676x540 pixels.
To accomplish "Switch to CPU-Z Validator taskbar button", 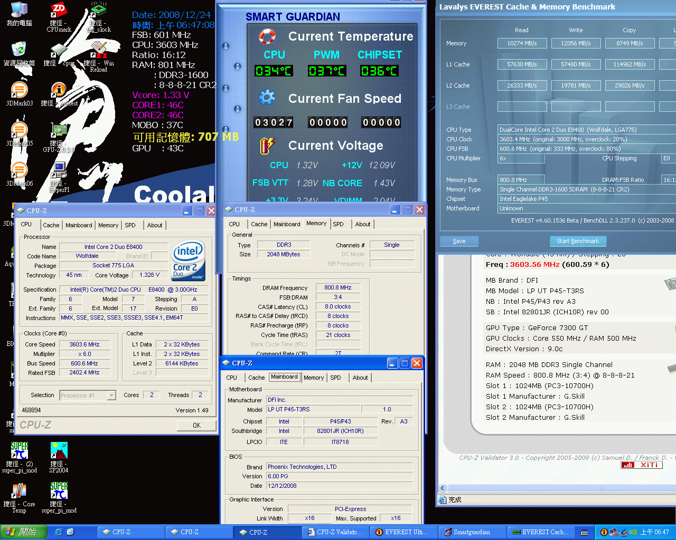I will (335, 532).
